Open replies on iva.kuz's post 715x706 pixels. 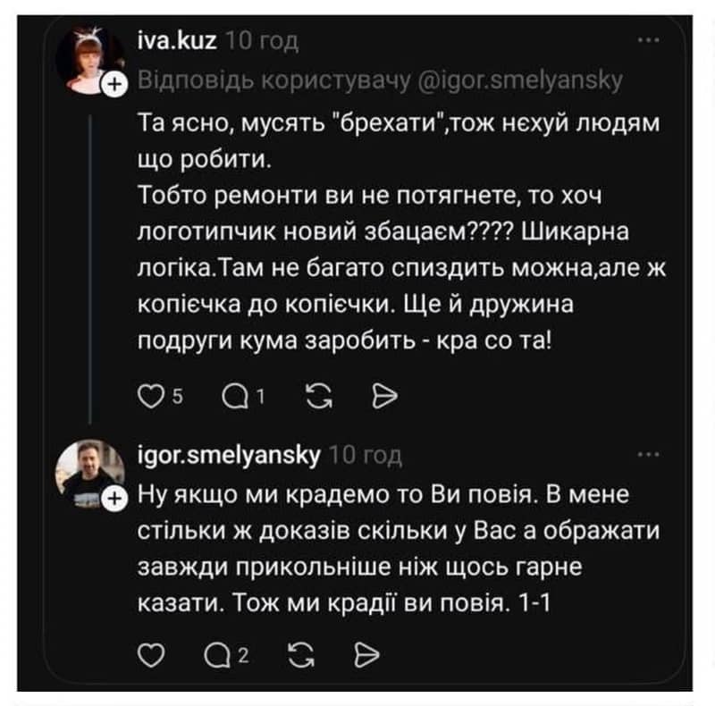pyautogui.click(x=232, y=393)
